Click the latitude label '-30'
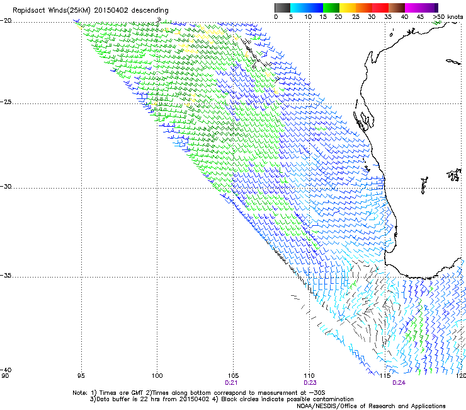 pyautogui.click(x=6, y=186)
